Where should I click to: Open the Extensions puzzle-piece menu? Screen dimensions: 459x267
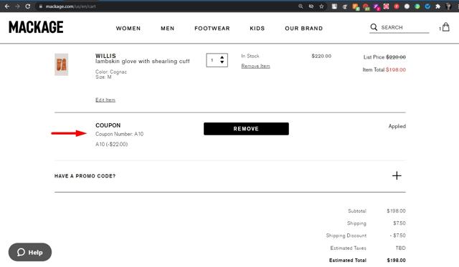pyautogui.click(x=438, y=6)
